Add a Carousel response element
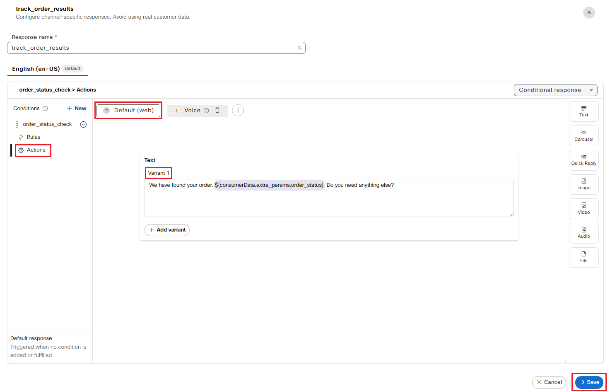 (x=583, y=136)
